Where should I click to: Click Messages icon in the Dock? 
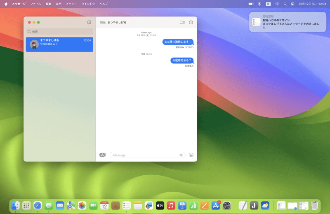[49, 205]
